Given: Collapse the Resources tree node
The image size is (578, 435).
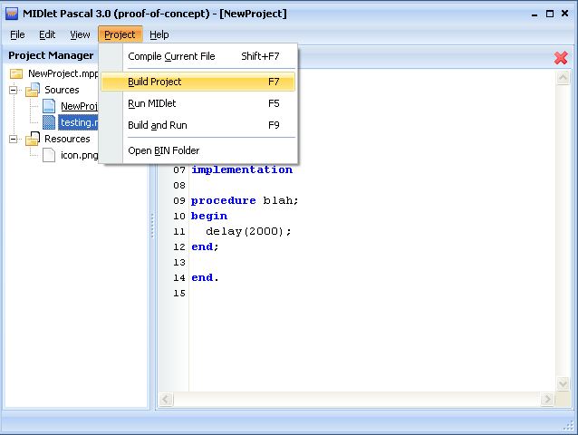Looking at the screenshot, I should (14, 139).
